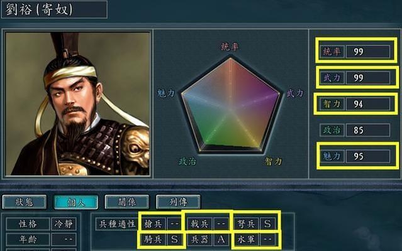The image size is (402, 251).
Task: Select the 年齡 value field
Action: 64,240
